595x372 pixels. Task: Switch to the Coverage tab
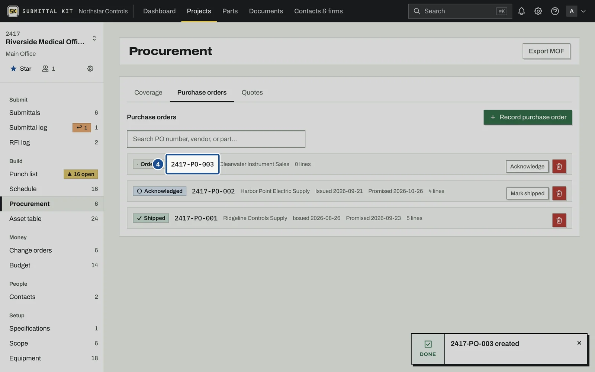148,92
